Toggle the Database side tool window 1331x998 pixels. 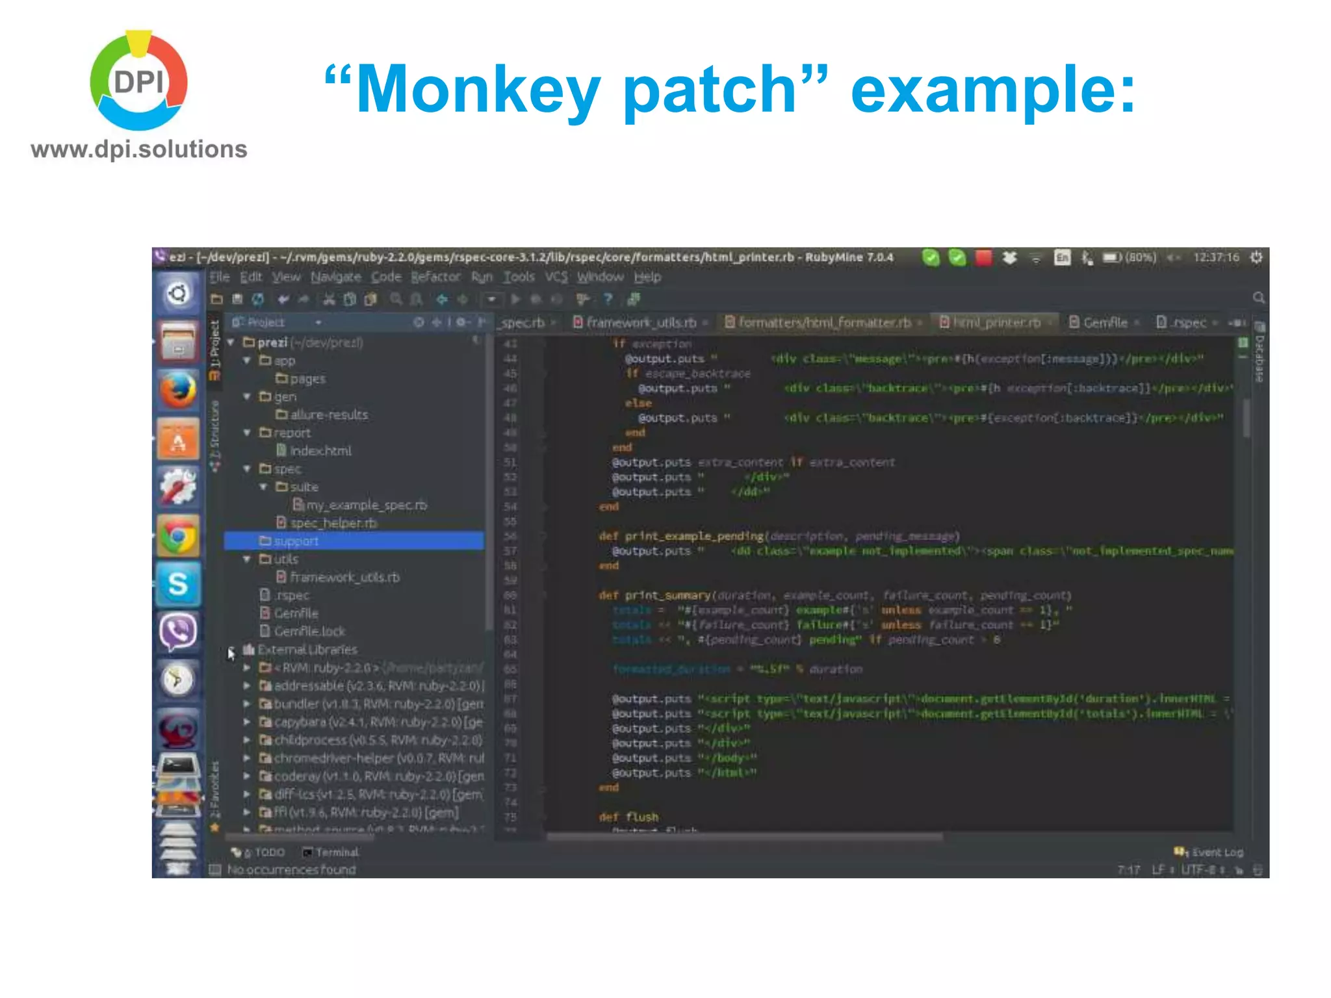(1260, 356)
